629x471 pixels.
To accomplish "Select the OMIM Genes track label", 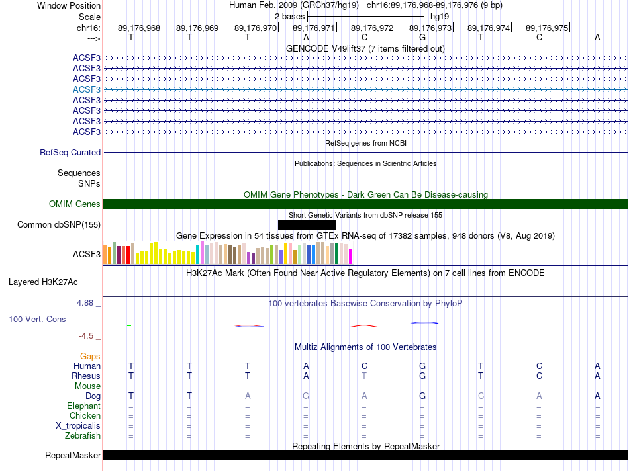I will [x=74, y=204].
